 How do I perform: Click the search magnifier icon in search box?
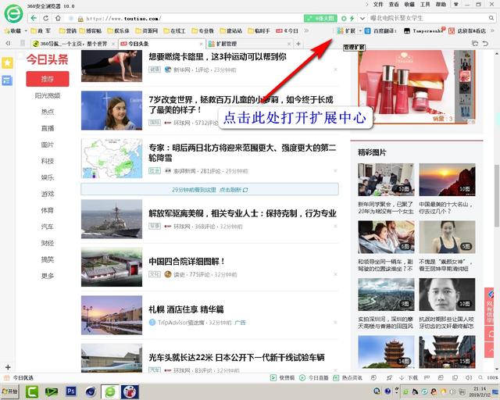click(x=491, y=18)
